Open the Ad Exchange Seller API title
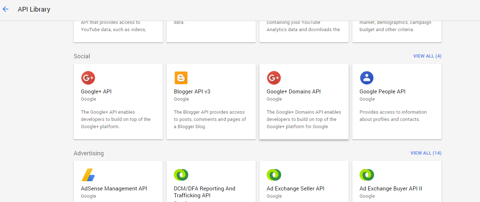The image size is (480, 202). 295,189
